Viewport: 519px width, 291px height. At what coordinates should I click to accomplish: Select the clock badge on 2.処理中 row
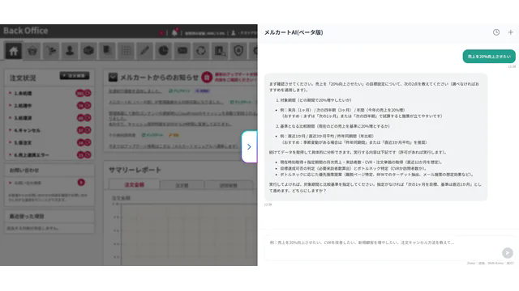[88, 106]
